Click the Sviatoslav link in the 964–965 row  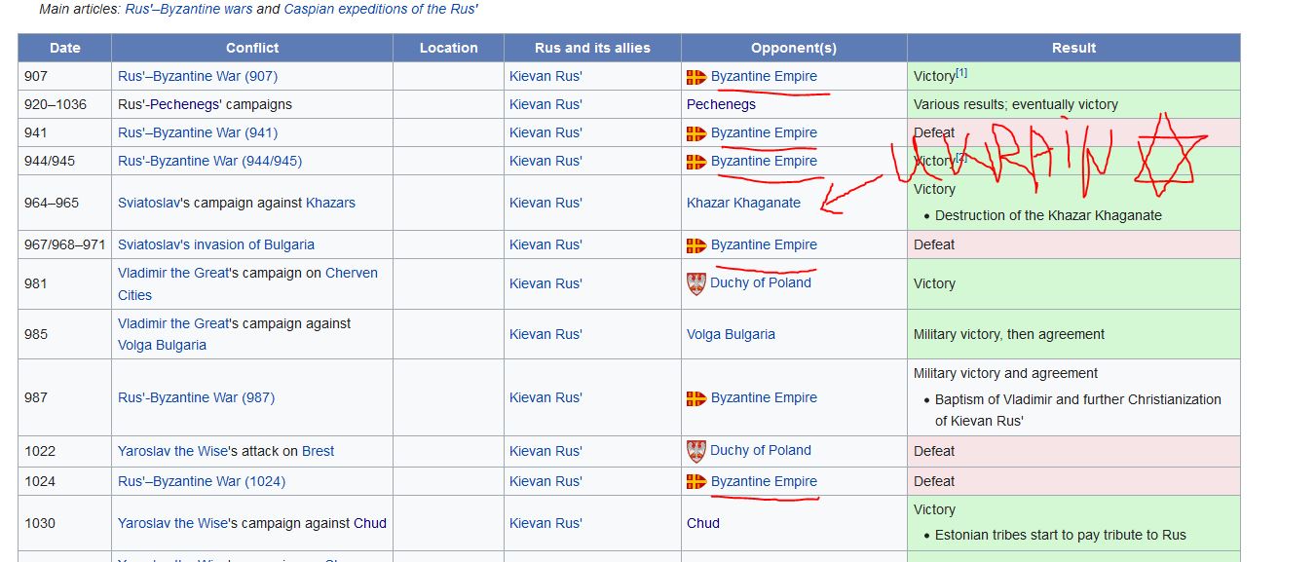149,203
